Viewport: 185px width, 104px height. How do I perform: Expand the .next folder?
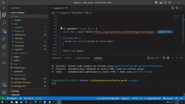pyautogui.click(x=28, y=16)
